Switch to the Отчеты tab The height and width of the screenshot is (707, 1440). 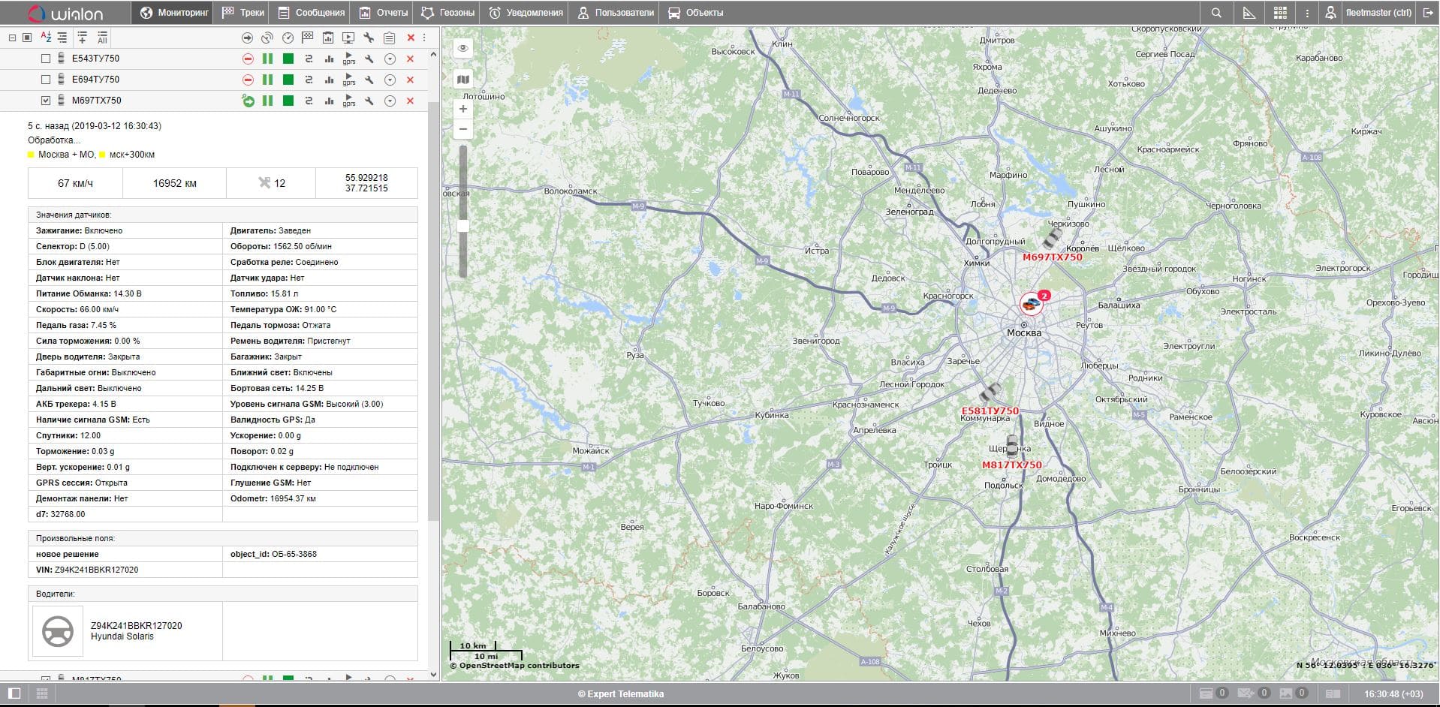(x=383, y=13)
